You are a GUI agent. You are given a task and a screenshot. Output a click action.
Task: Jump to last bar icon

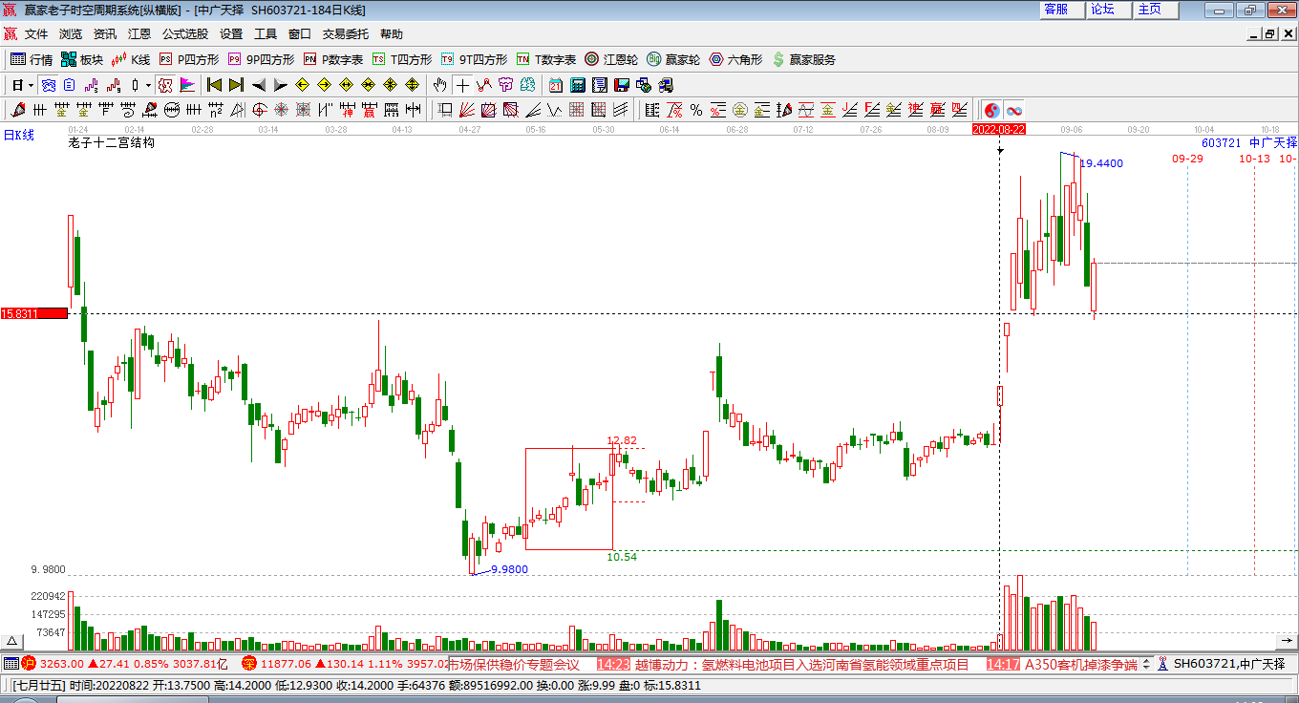coord(236,85)
